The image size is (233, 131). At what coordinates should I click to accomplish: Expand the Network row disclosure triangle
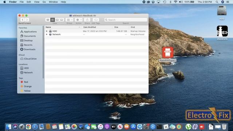[47, 35]
